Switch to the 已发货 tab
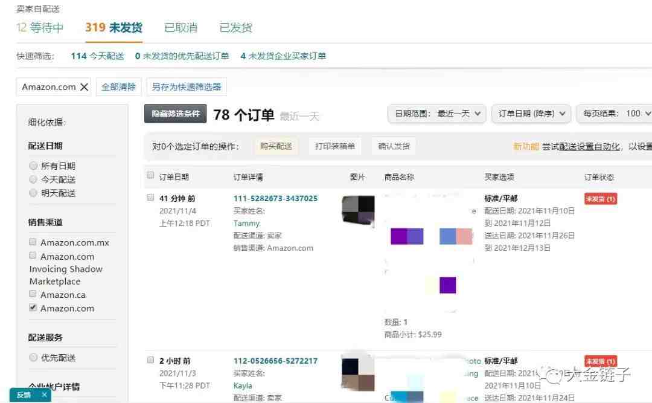 (x=235, y=28)
